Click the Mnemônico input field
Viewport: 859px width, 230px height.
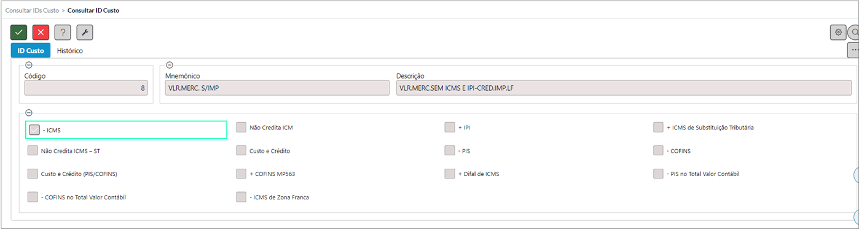[277, 88]
